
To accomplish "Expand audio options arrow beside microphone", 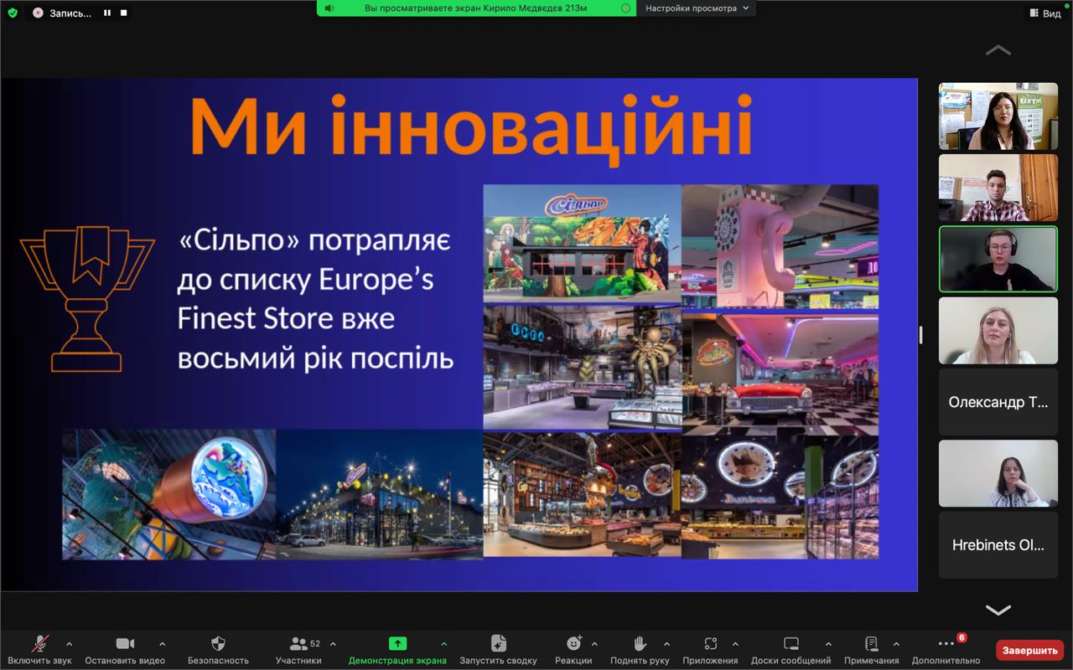I will tap(69, 644).
